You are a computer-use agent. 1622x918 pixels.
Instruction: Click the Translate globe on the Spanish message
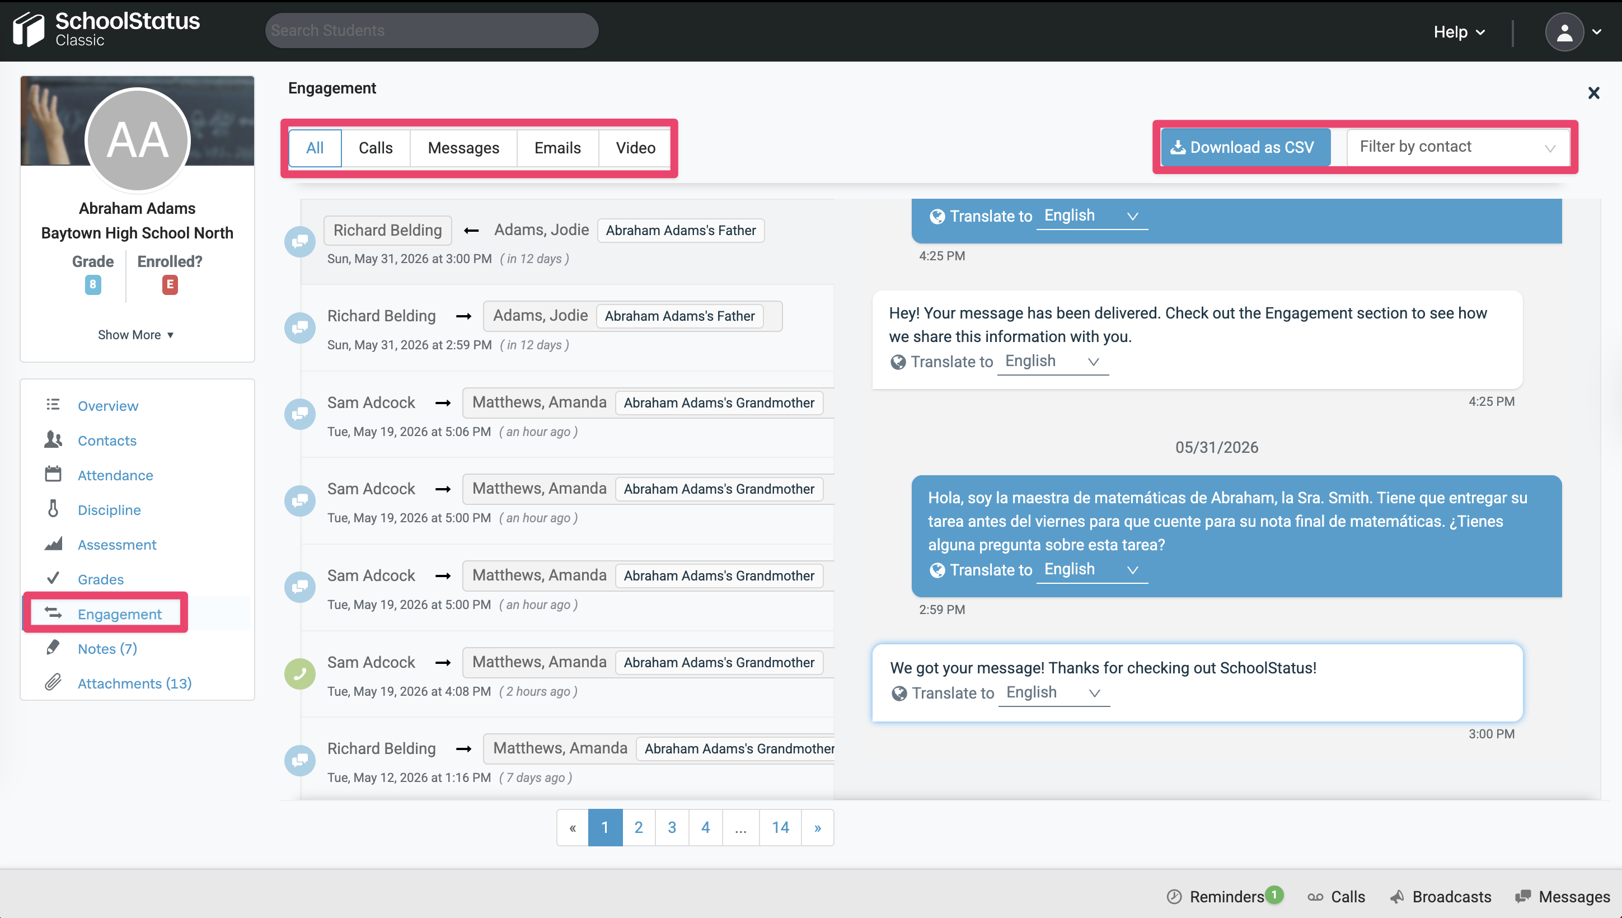pos(937,569)
